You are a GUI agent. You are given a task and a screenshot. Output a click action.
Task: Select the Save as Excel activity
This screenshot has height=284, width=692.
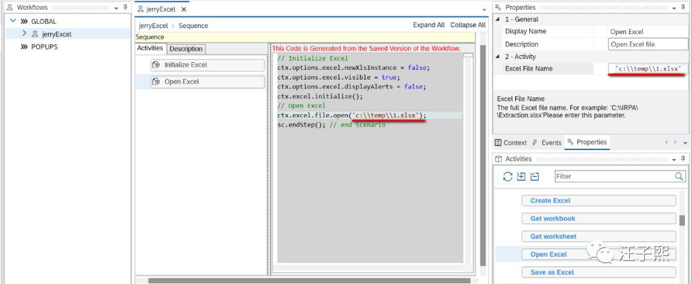pos(599,272)
